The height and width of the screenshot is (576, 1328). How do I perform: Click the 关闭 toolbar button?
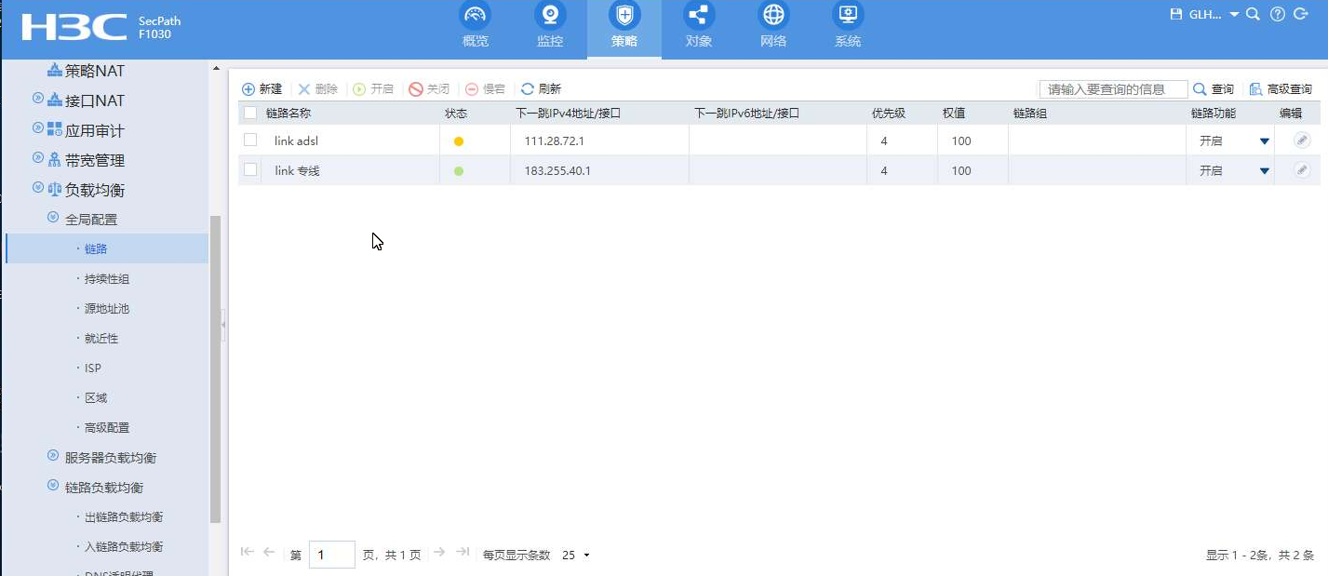click(429, 89)
